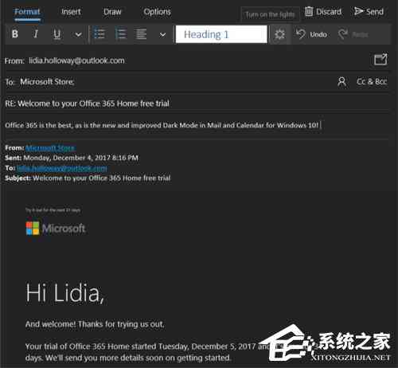
Task: Discard the draft message
Action: point(323,11)
